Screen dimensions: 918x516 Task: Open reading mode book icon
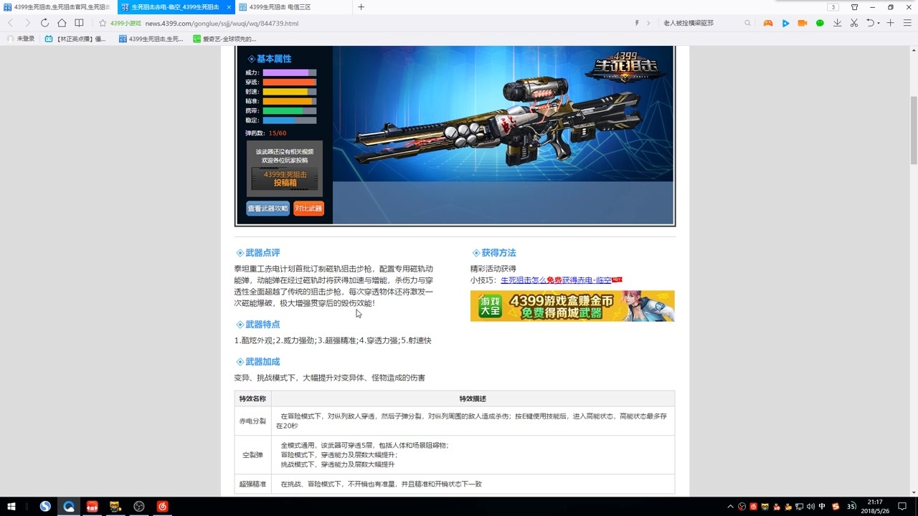pos(79,23)
